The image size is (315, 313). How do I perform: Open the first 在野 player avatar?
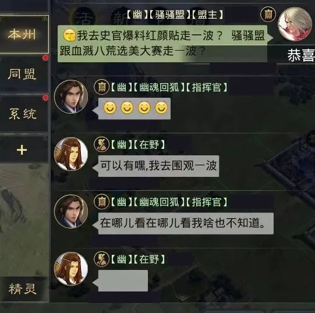[71, 154]
